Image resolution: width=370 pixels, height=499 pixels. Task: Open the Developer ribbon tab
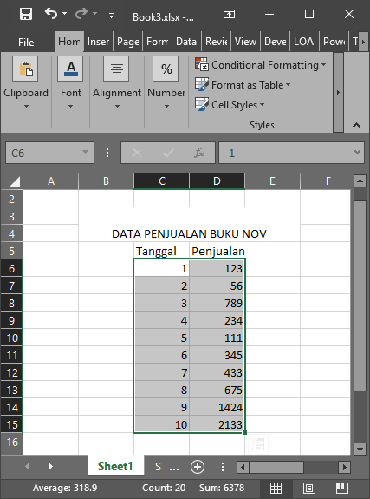tap(276, 42)
